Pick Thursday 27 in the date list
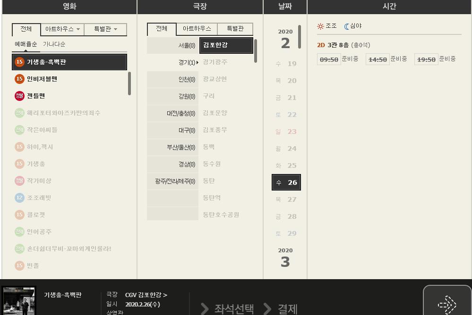Screen dimensions: 472x315 click(286, 199)
